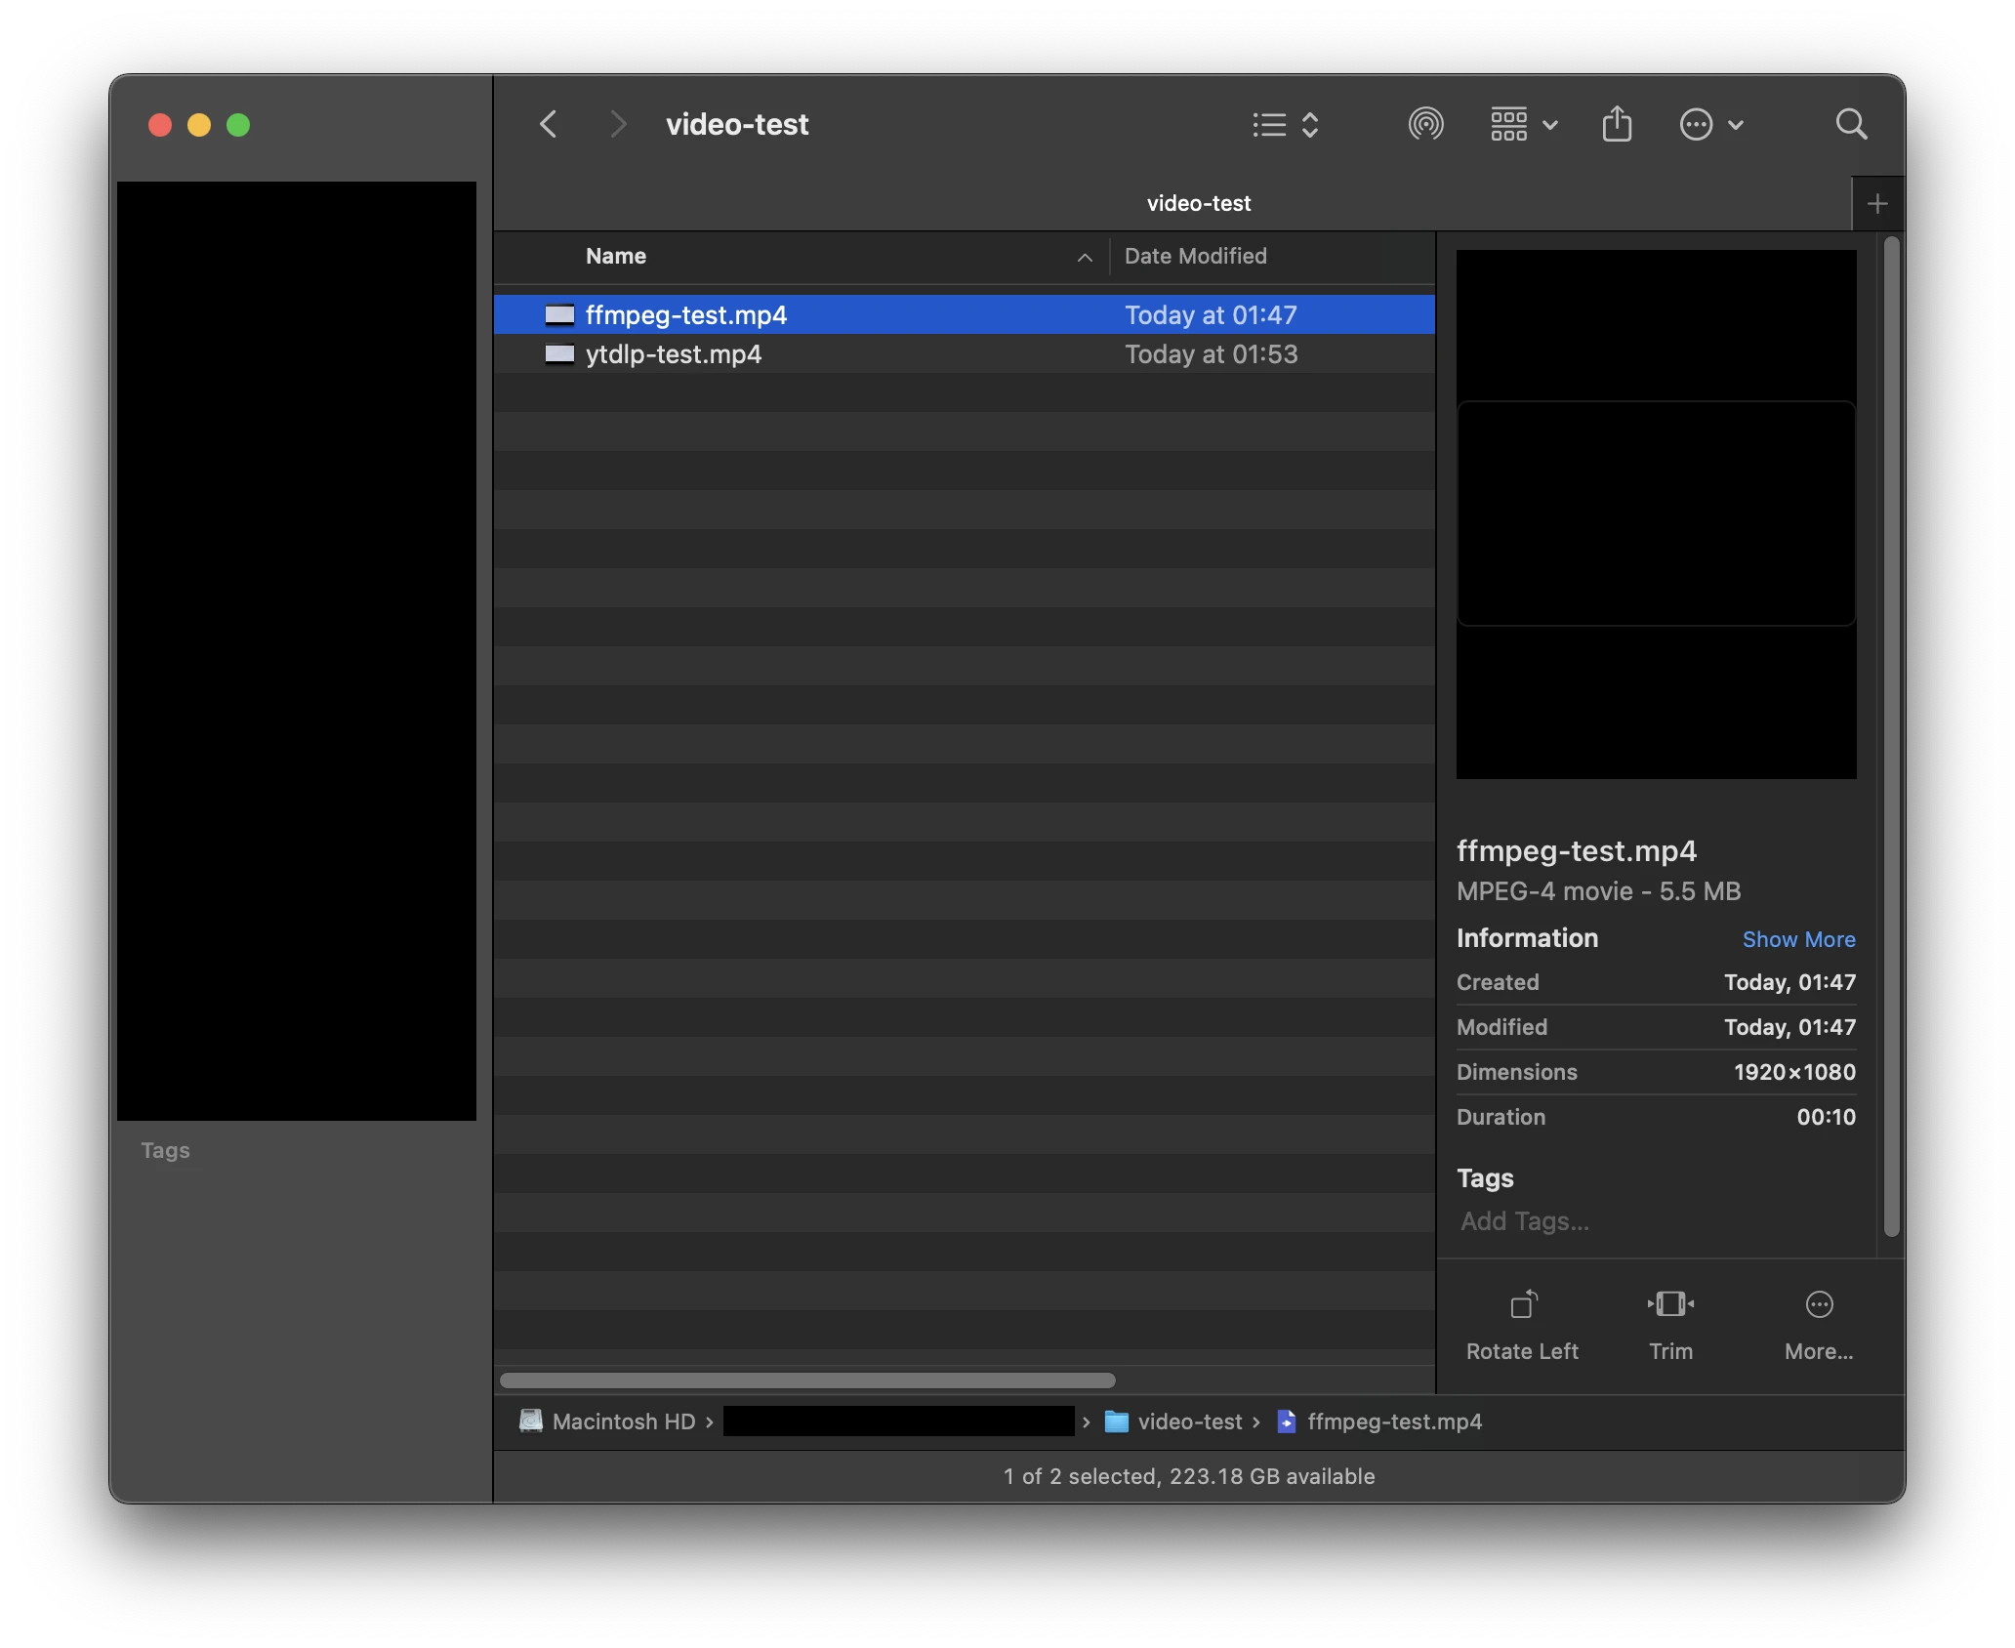Click the Dimensions value 1920×1080
The height and width of the screenshot is (1648, 2015).
click(1794, 1072)
